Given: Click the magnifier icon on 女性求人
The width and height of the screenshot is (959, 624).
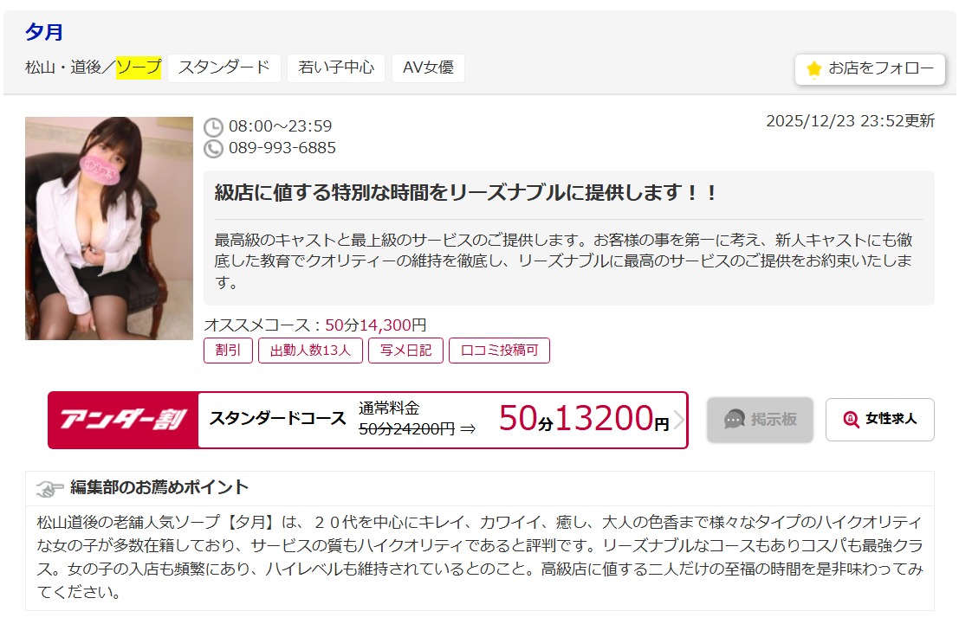Looking at the screenshot, I should (852, 420).
